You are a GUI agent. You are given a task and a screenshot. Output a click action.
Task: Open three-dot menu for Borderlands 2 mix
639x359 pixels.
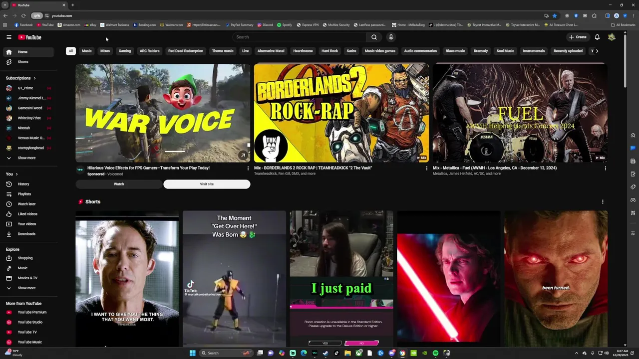(426, 169)
